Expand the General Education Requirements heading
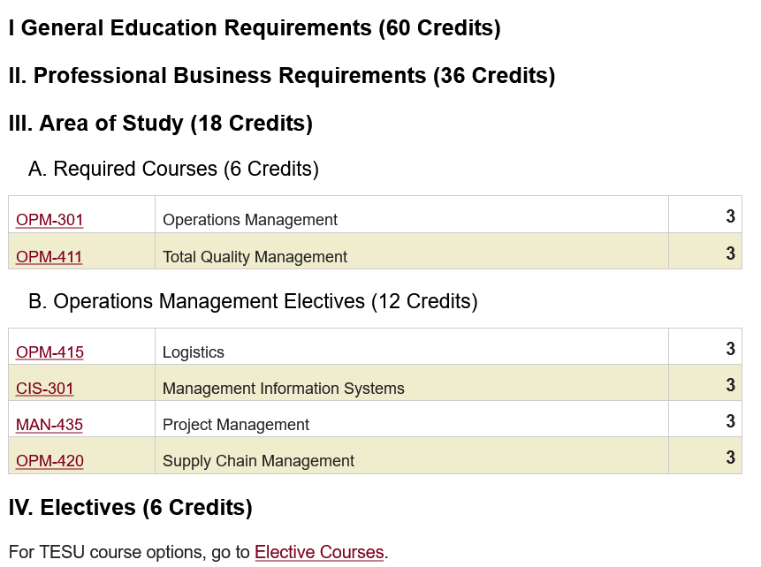This screenshot has width=761, height=567. [x=255, y=28]
